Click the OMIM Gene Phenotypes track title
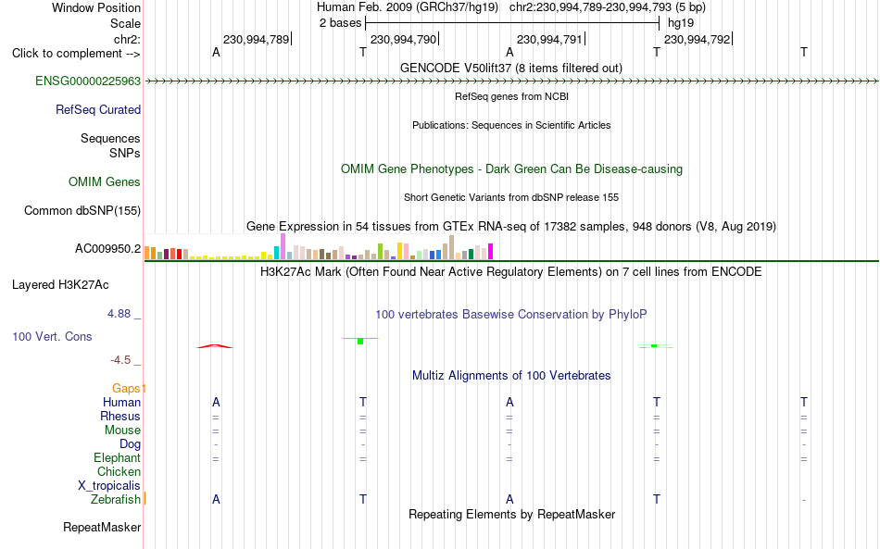The width and height of the screenshot is (880, 549). tap(511, 168)
